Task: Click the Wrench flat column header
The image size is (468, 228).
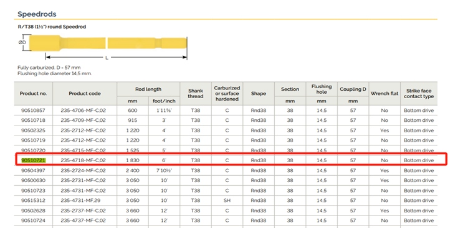Action: [x=384, y=93]
